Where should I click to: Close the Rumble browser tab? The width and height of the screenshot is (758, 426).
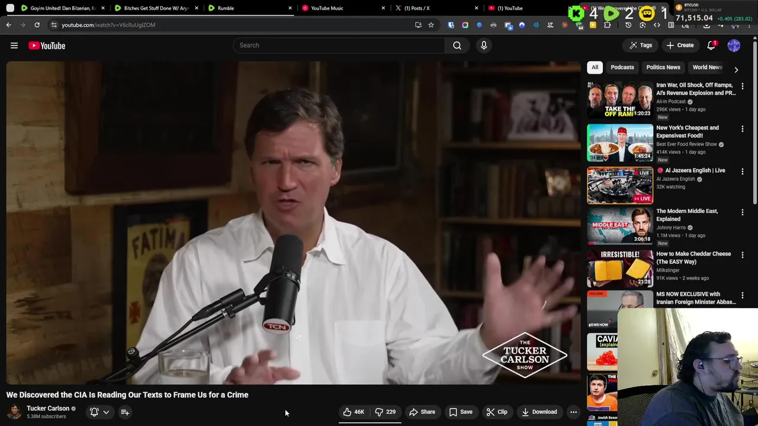(x=290, y=8)
